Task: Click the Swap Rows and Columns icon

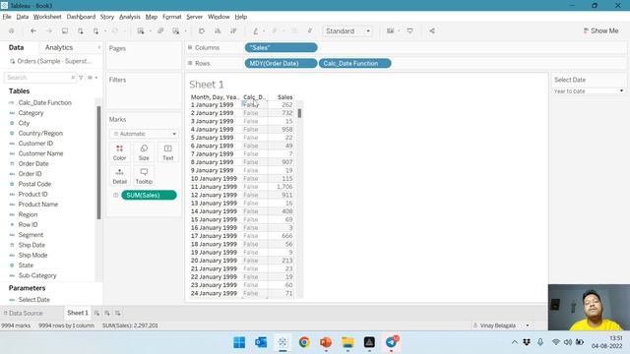Action: (x=202, y=30)
